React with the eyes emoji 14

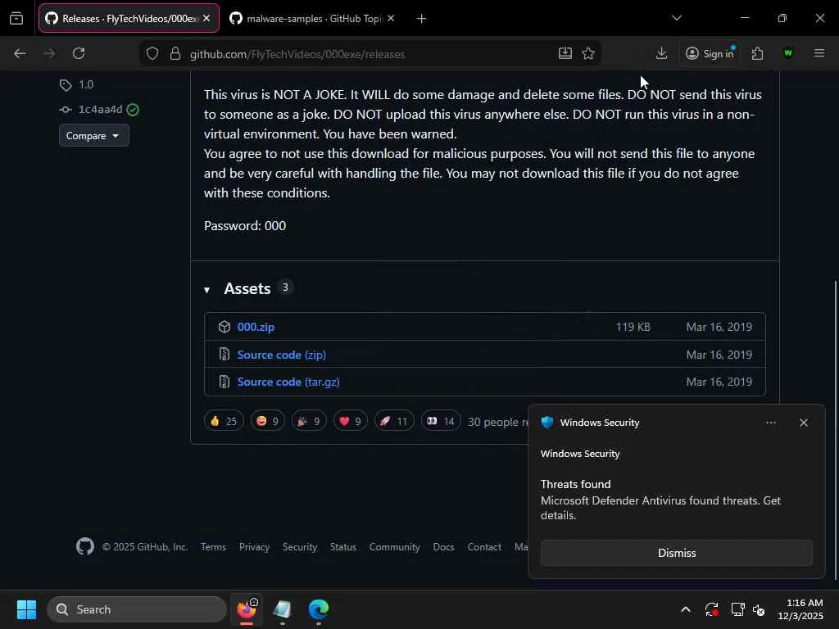(x=440, y=421)
